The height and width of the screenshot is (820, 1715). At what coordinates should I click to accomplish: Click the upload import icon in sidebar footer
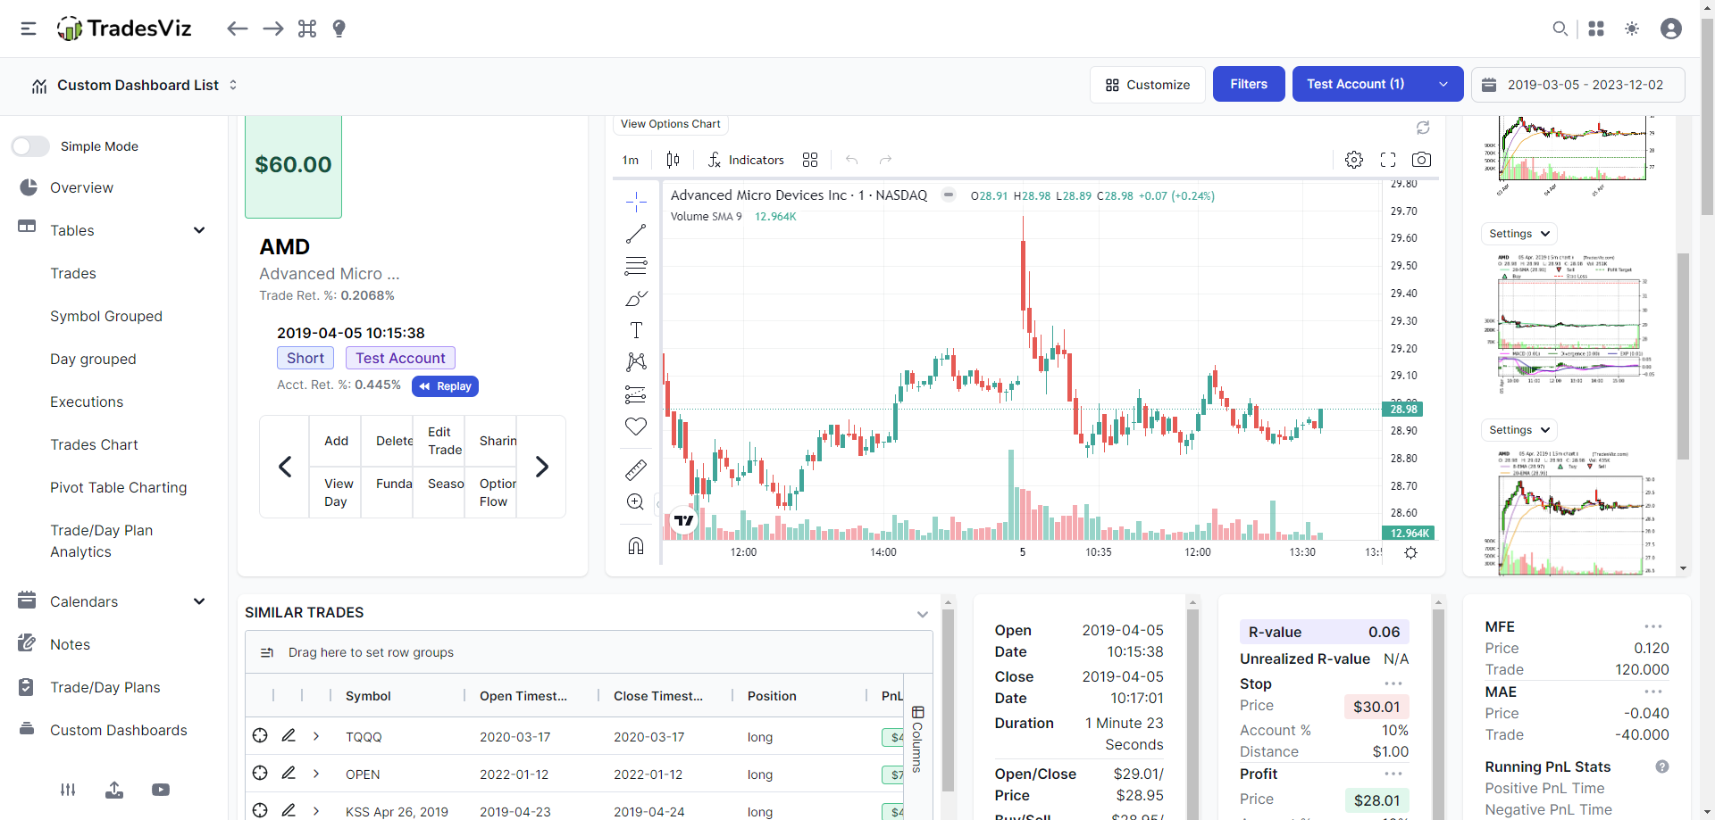[x=114, y=790]
